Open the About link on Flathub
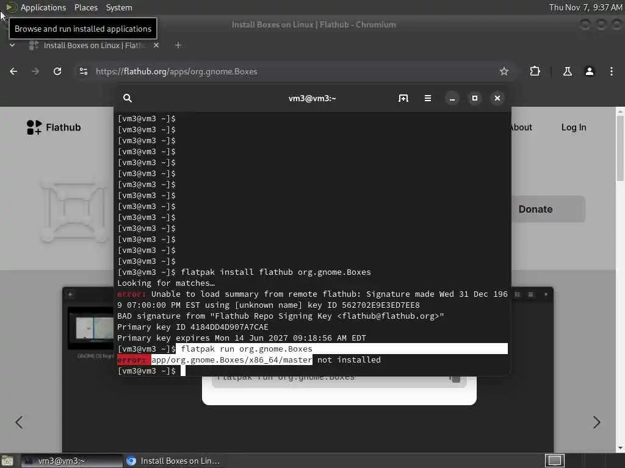The image size is (625, 468). (x=522, y=127)
